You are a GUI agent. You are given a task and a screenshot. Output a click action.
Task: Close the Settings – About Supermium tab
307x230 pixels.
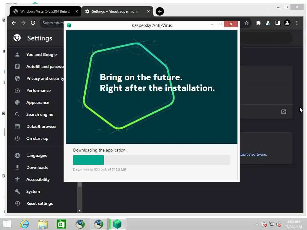pyautogui.click(x=148, y=11)
